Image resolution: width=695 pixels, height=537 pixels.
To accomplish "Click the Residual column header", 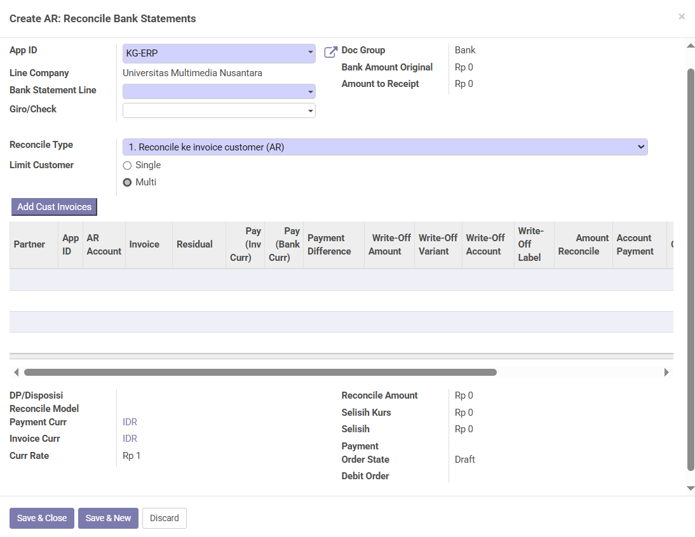I will point(194,244).
